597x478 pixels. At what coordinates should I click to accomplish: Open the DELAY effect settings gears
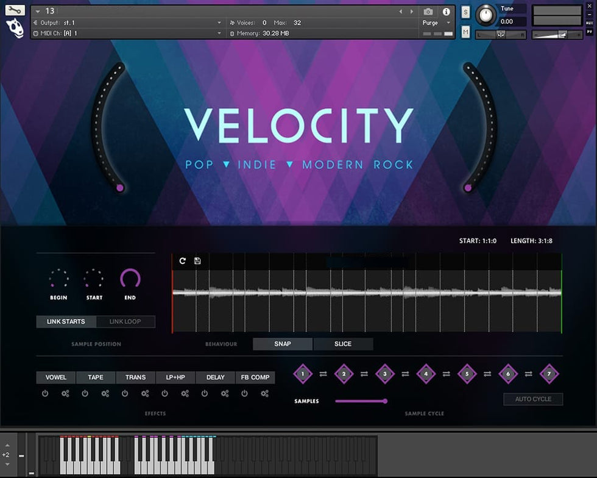(225, 394)
